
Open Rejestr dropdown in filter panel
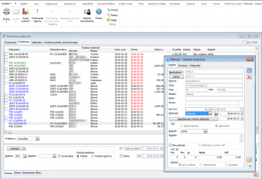point(54,156)
